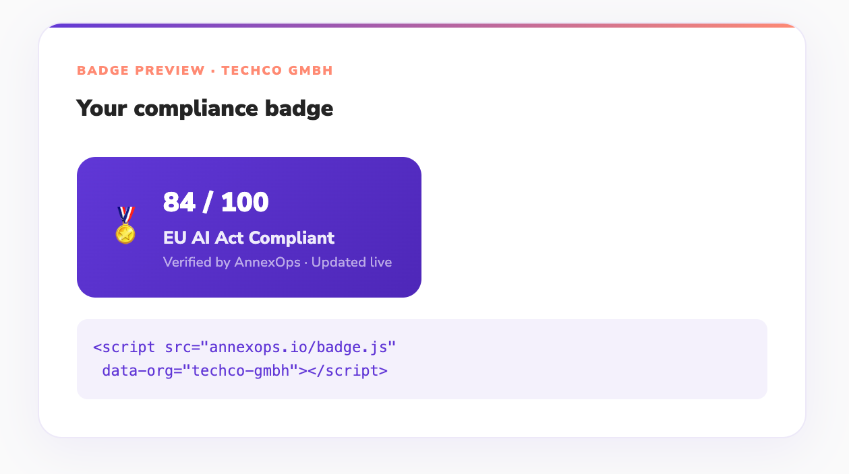Click the Your compliance badge heading
Viewport: 849px width, 474px height.
click(x=204, y=108)
